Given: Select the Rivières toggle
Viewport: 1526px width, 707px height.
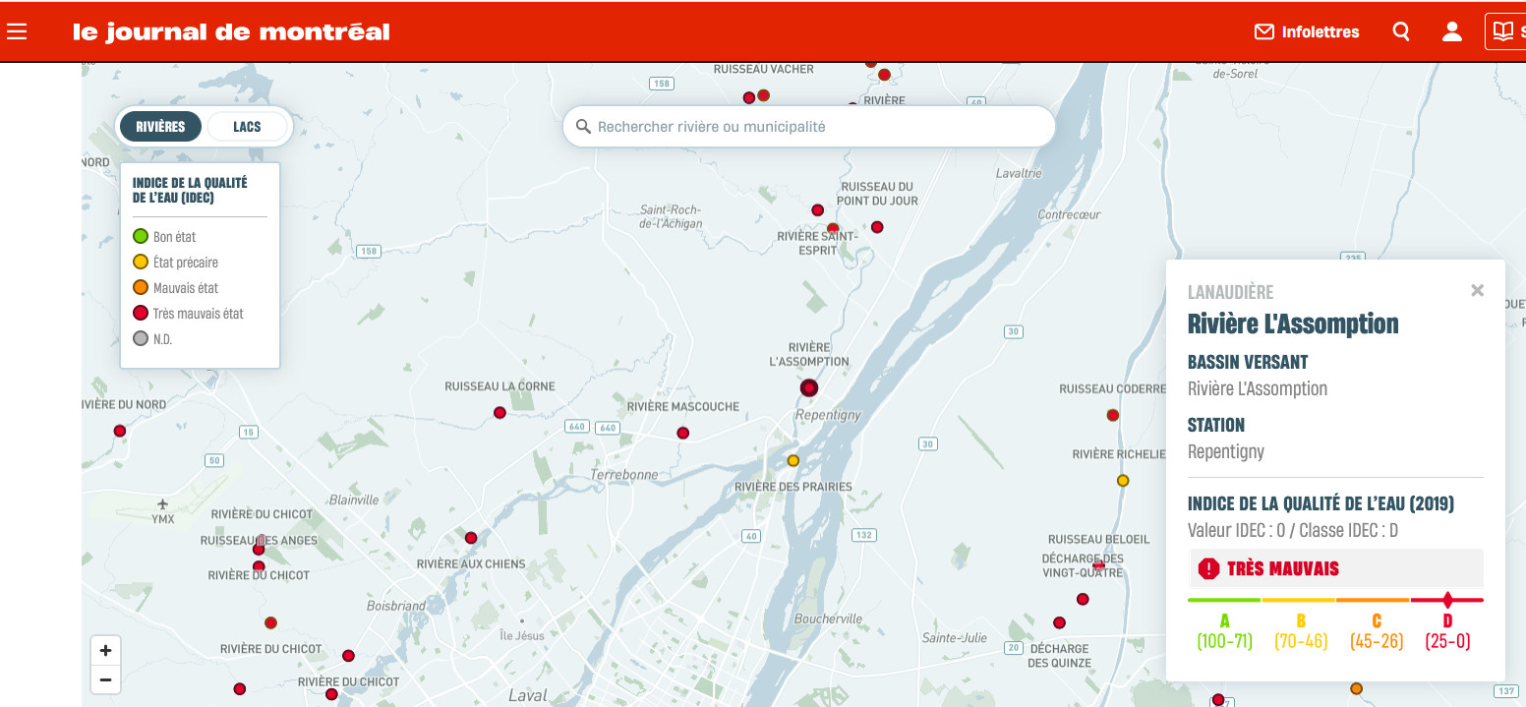Looking at the screenshot, I should [x=160, y=127].
